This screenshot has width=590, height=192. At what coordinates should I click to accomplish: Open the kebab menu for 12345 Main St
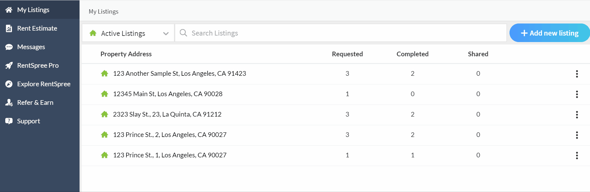577,94
